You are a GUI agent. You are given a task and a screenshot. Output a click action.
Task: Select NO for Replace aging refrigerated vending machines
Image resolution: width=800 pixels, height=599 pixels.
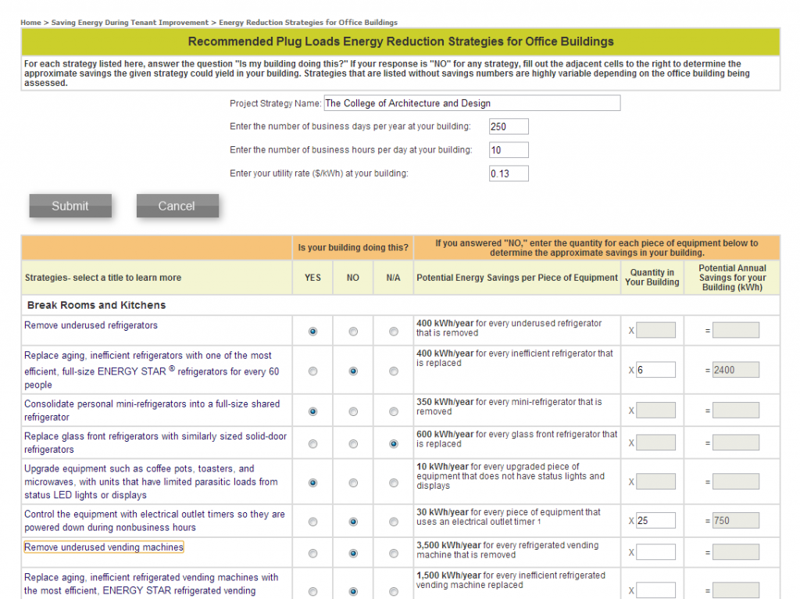(x=353, y=592)
